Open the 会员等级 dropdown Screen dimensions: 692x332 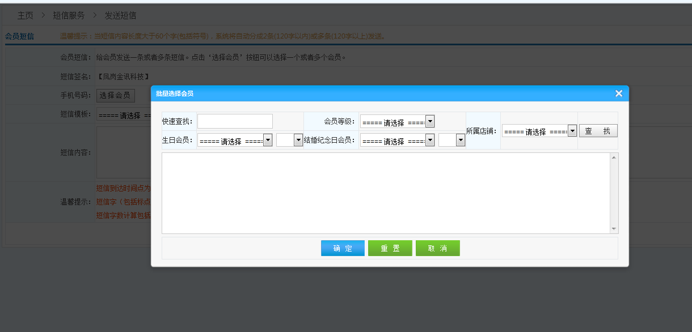coord(397,121)
